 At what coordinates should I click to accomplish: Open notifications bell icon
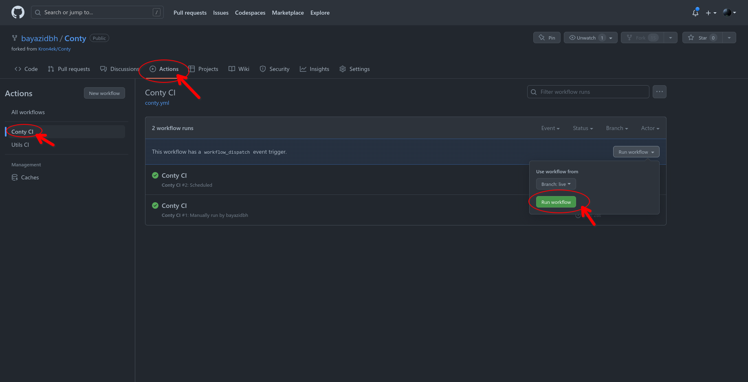695,13
